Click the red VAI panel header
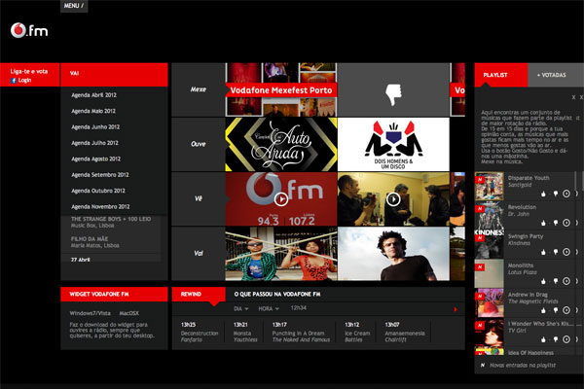The height and width of the screenshot is (389, 584). click(x=114, y=75)
